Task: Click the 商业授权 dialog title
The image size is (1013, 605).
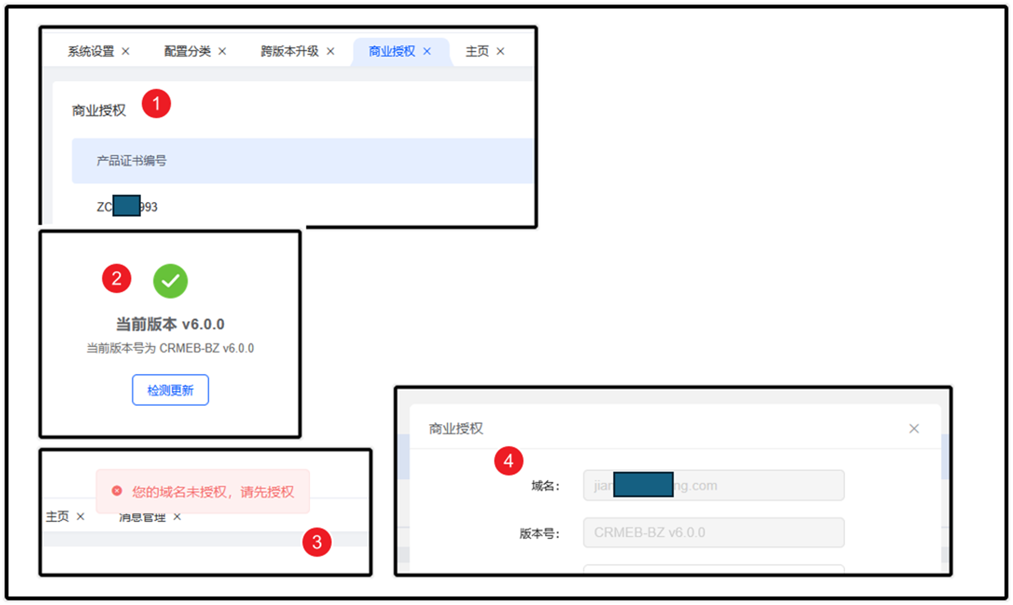Action: (456, 429)
